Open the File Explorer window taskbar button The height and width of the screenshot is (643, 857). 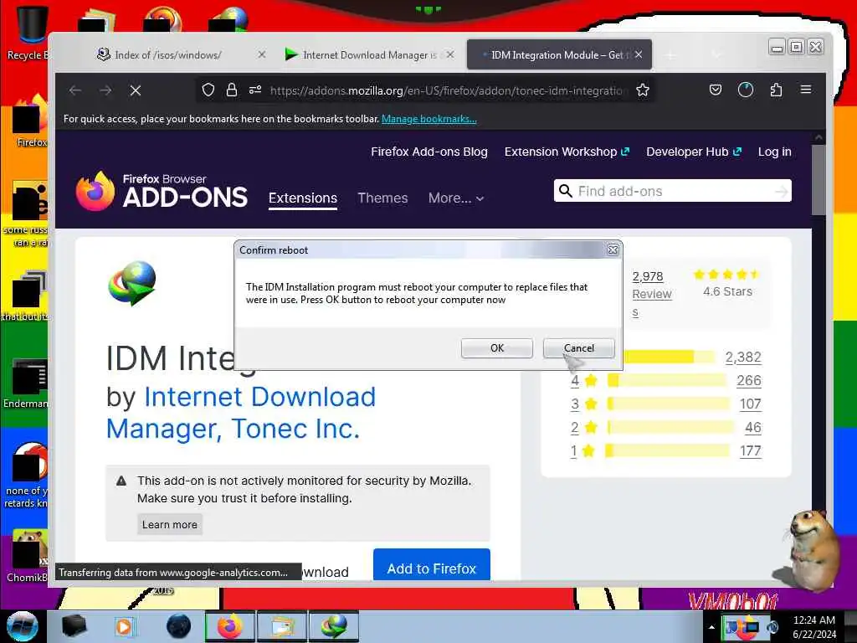(x=282, y=626)
